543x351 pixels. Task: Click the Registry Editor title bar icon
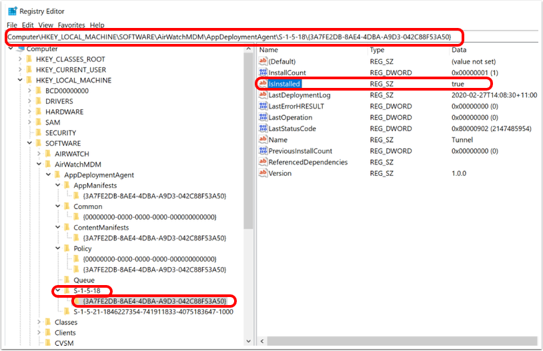pyautogui.click(x=12, y=11)
